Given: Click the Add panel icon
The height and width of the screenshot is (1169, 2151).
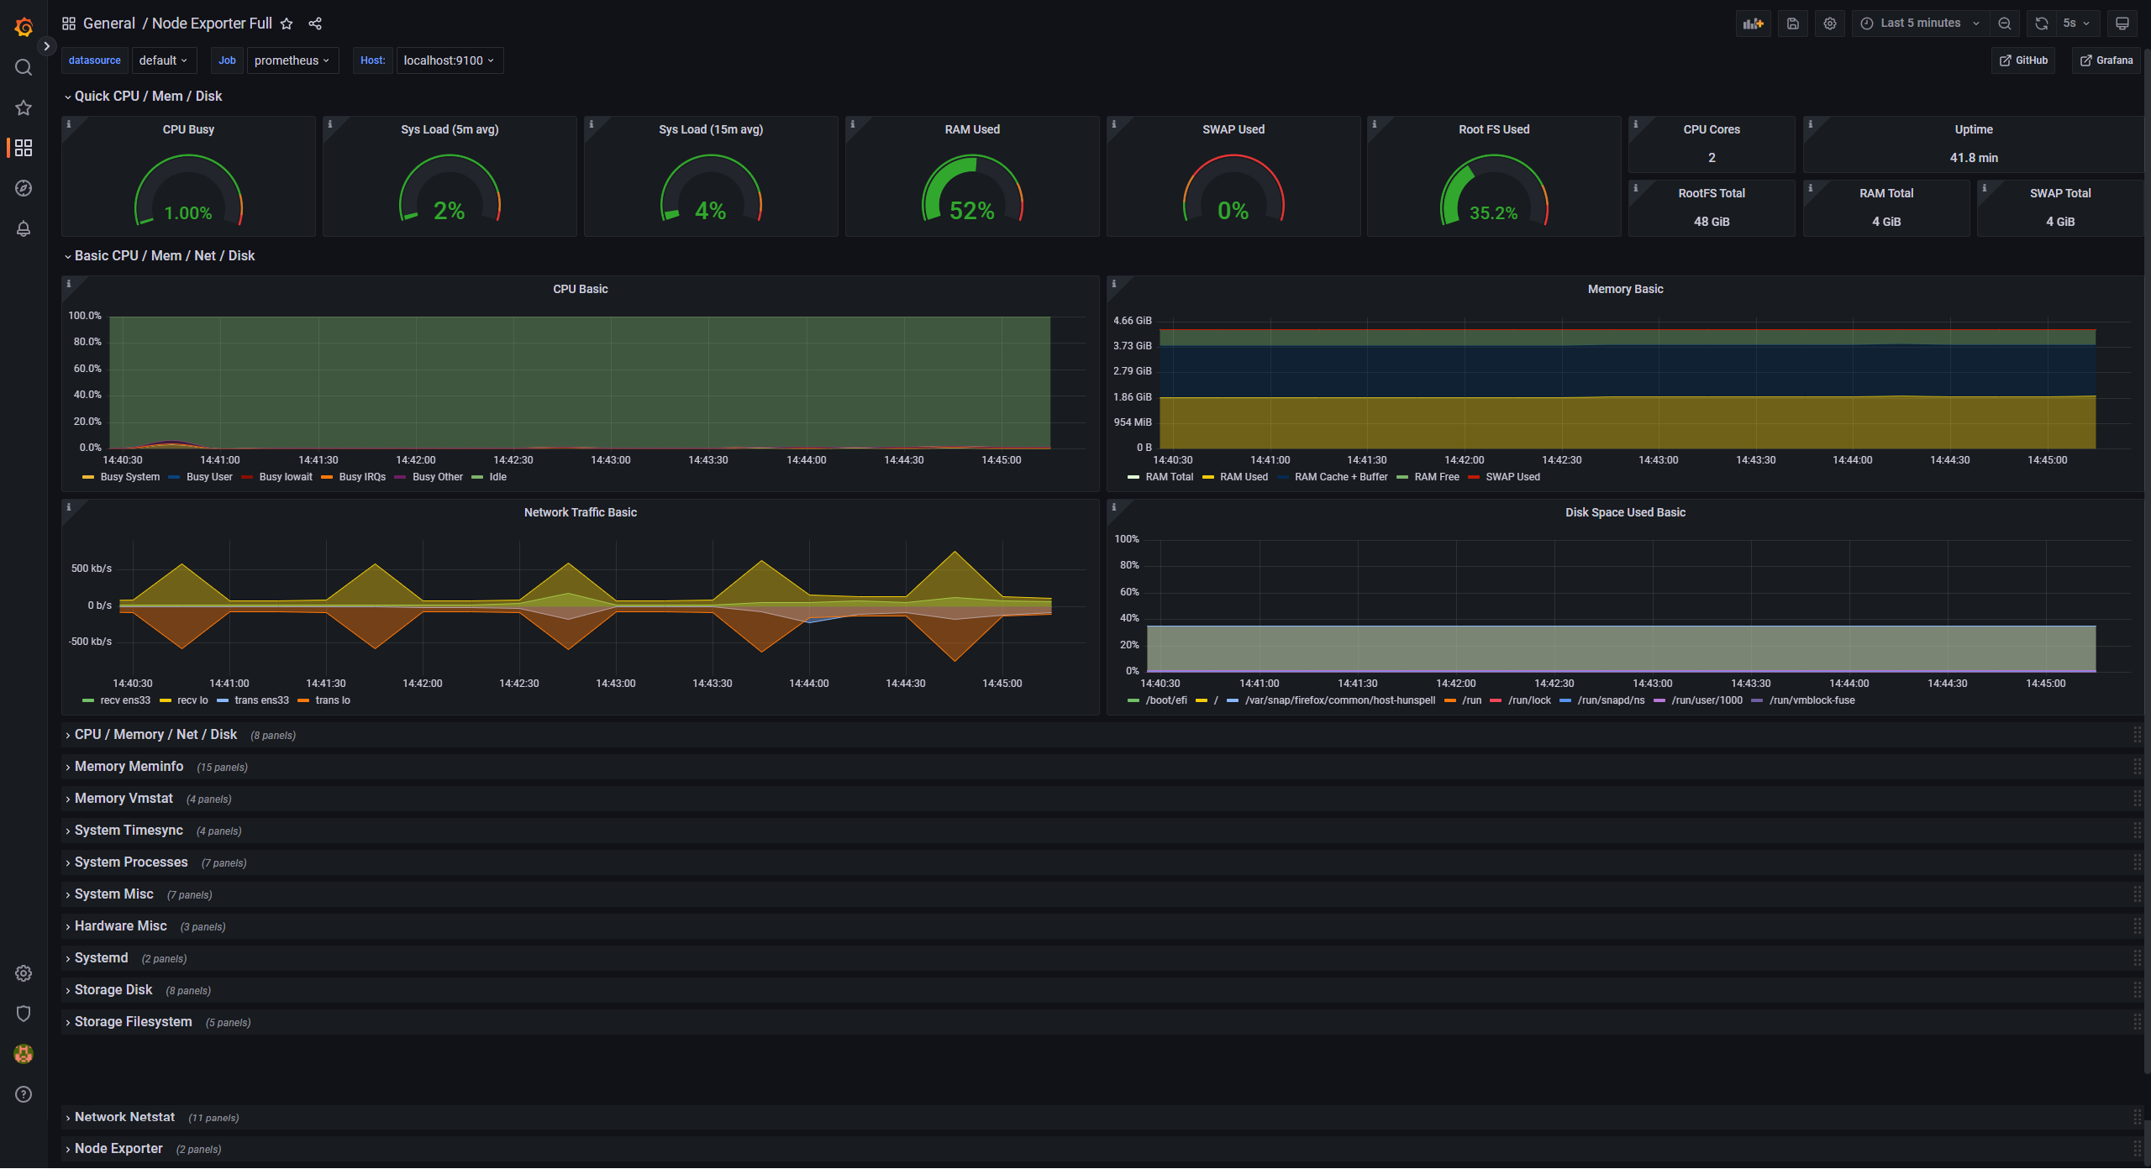Looking at the screenshot, I should pyautogui.click(x=1754, y=24).
